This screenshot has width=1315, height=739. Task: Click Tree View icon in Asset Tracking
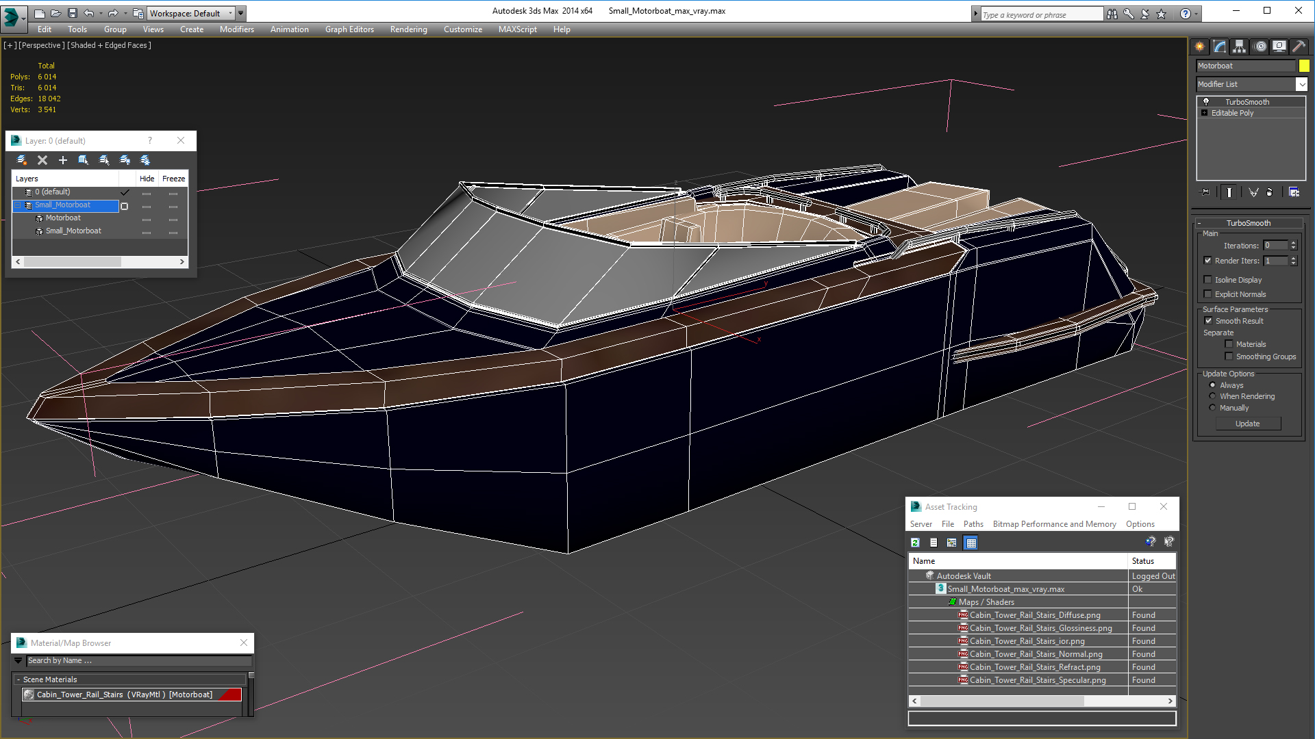[x=952, y=543]
